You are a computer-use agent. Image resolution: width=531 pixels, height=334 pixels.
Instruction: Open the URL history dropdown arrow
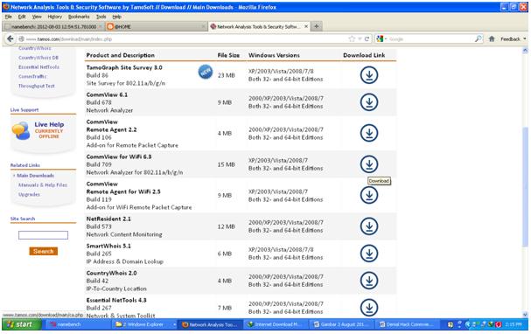(360, 39)
